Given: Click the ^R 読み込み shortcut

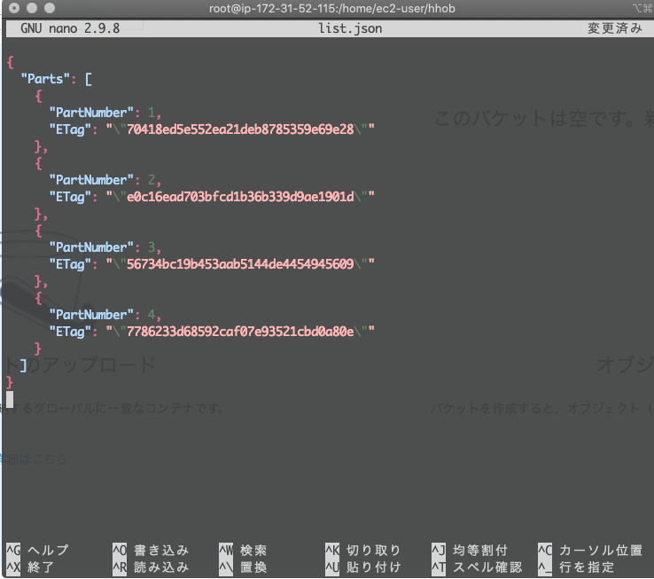Looking at the screenshot, I should coord(151,567).
